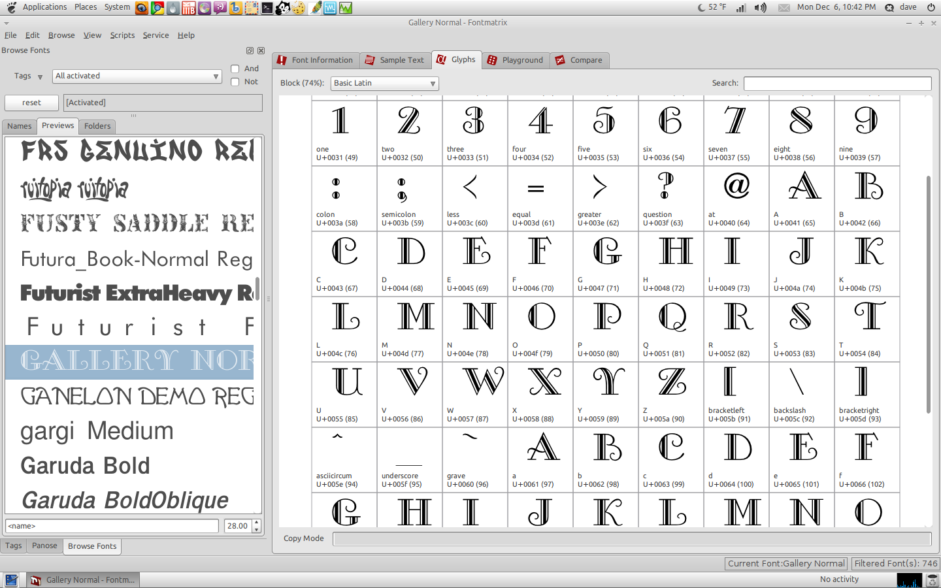Image resolution: width=941 pixels, height=588 pixels.
Task: Switch to the Font Information tab
Action: click(x=316, y=60)
